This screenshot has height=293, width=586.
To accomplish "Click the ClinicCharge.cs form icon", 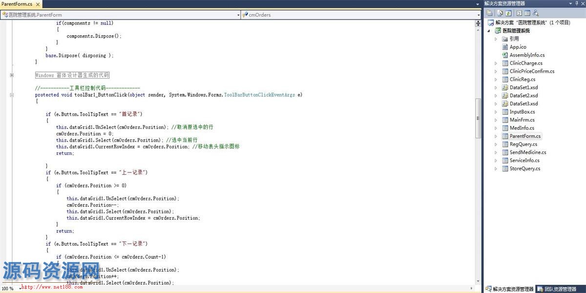I will point(505,63).
